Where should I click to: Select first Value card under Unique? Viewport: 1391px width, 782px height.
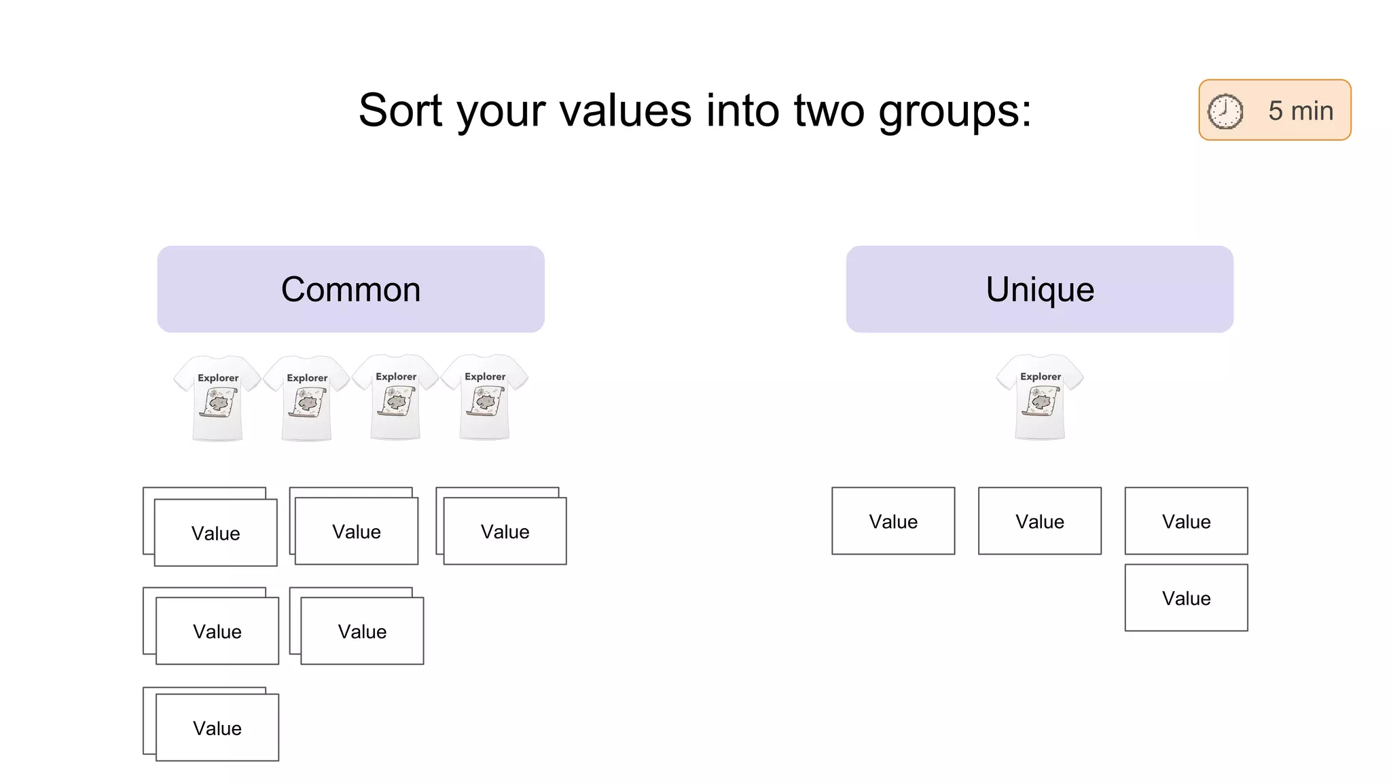pos(893,521)
